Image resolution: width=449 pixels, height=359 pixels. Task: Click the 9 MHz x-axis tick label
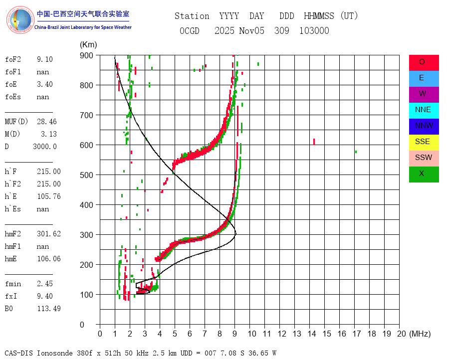pos(235,334)
